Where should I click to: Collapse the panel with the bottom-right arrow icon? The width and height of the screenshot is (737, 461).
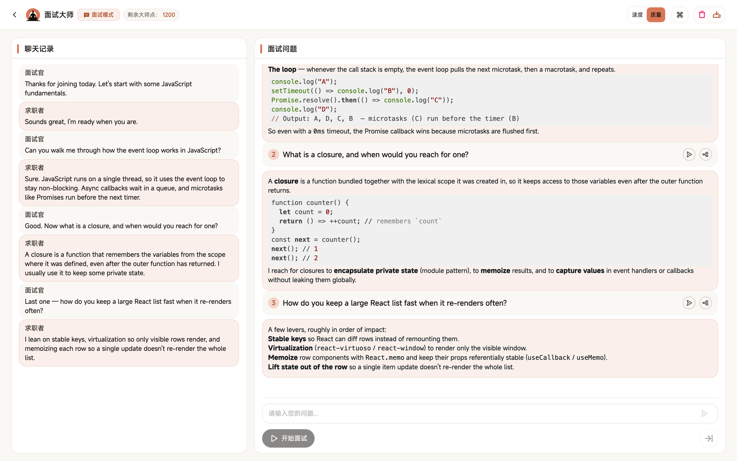(709, 438)
